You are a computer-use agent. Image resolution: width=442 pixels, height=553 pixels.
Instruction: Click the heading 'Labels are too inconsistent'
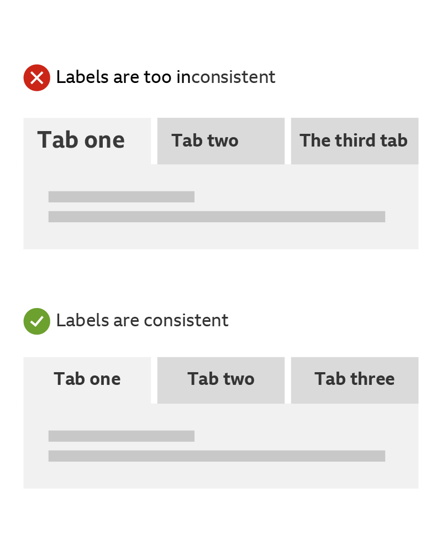(x=165, y=77)
